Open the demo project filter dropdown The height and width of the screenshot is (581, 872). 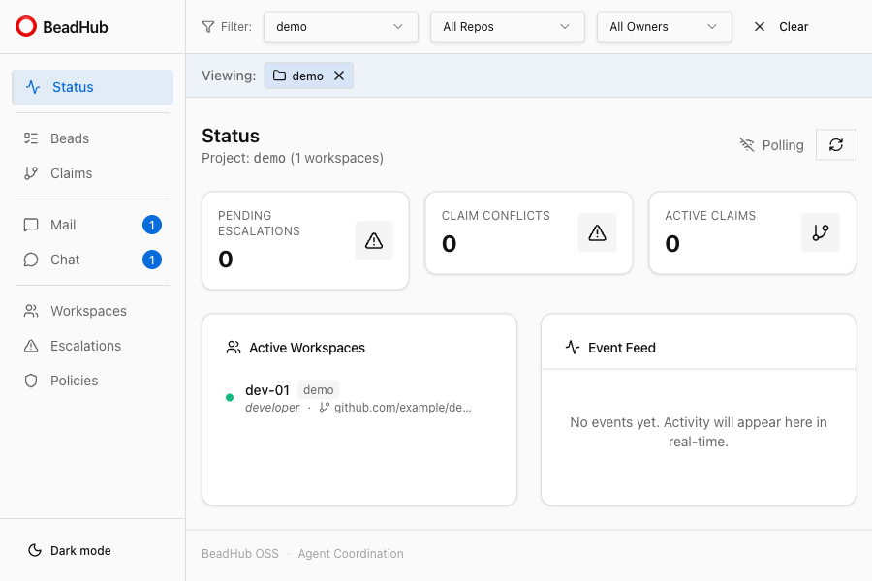tap(340, 26)
